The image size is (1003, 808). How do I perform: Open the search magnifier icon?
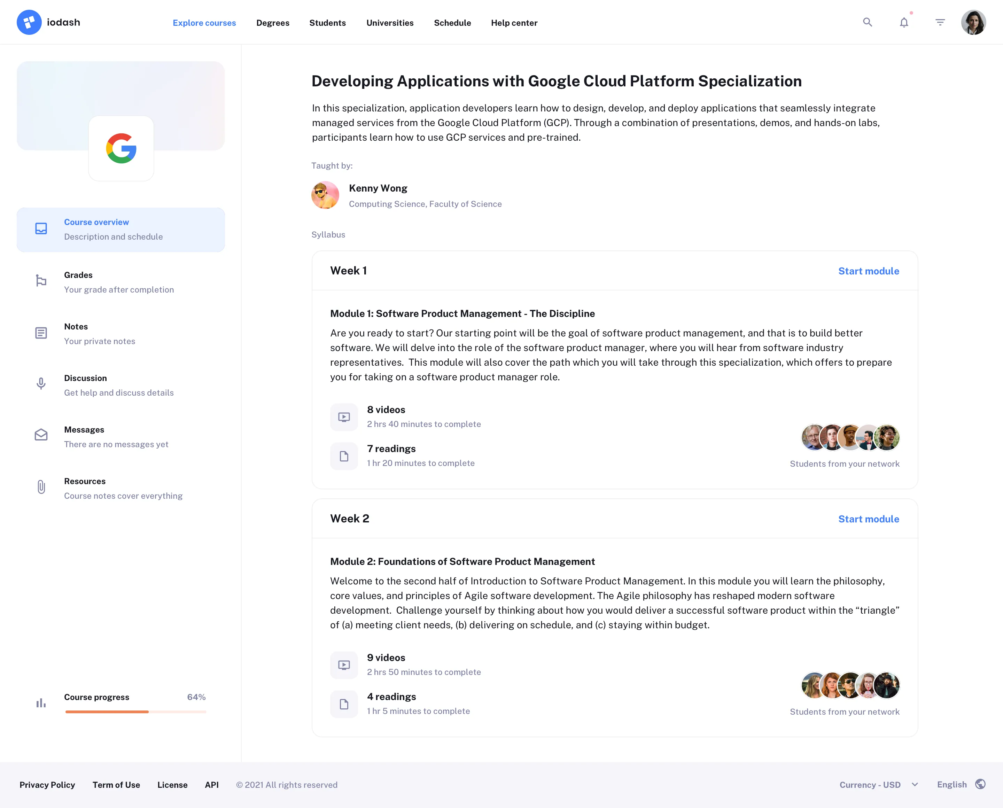tap(867, 22)
